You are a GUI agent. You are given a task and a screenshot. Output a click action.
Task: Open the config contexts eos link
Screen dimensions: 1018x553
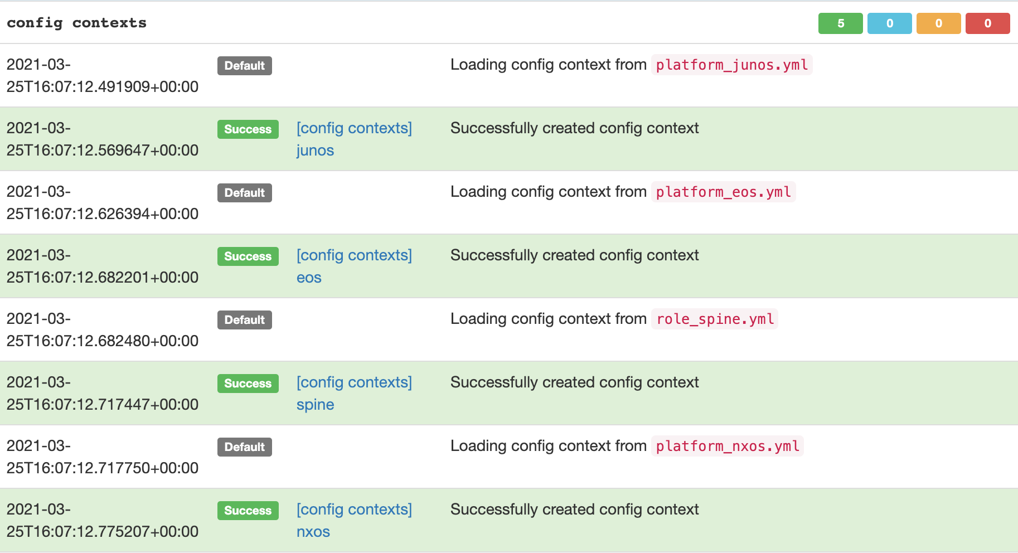point(353,266)
